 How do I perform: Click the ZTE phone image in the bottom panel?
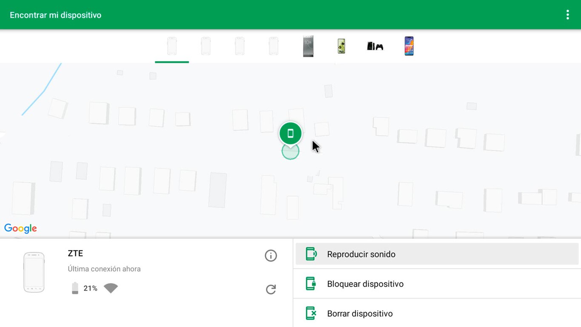[x=34, y=271]
